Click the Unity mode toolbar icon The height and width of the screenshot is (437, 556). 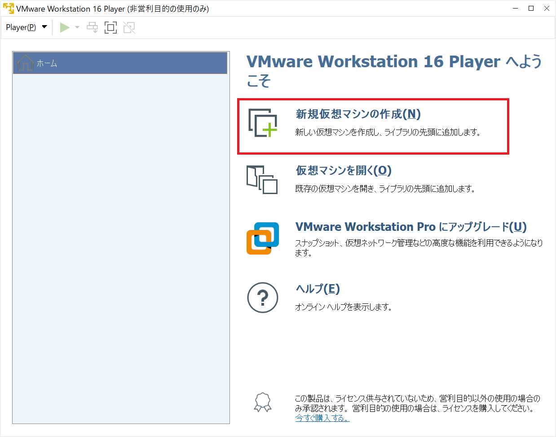[x=129, y=27]
